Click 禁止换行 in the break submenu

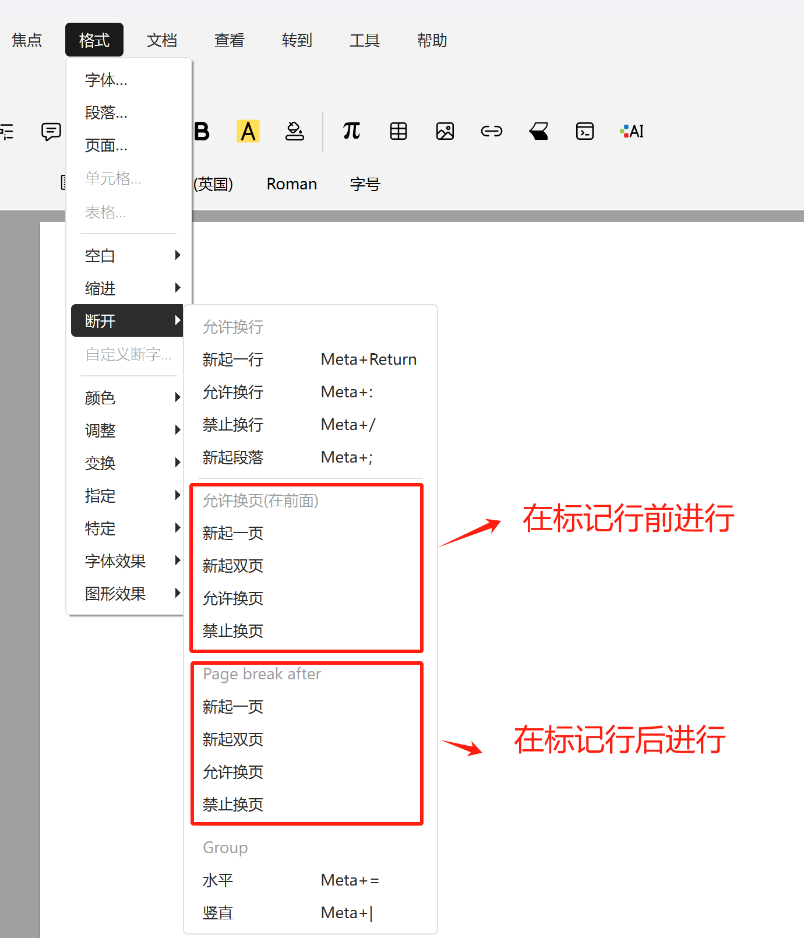coord(233,425)
